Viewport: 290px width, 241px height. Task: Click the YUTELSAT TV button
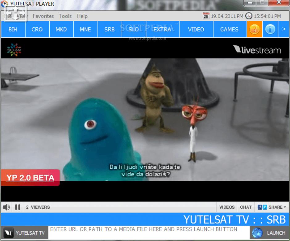click(x=24, y=233)
